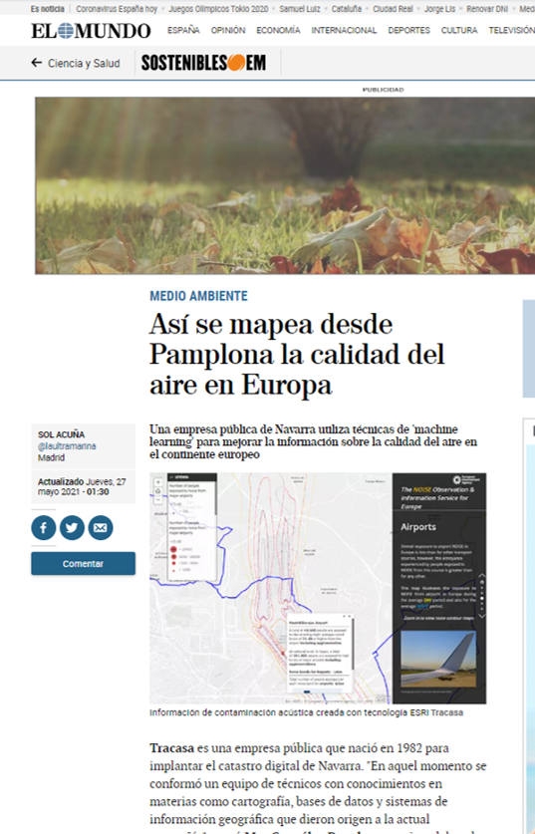Open the Cultura menu section
Screen dimensions: 535x834
click(x=459, y=30)
